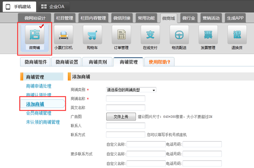Open 商铺申请处理 in the sidebar
This screenshot has width=254, height=168.
point(38,86)
